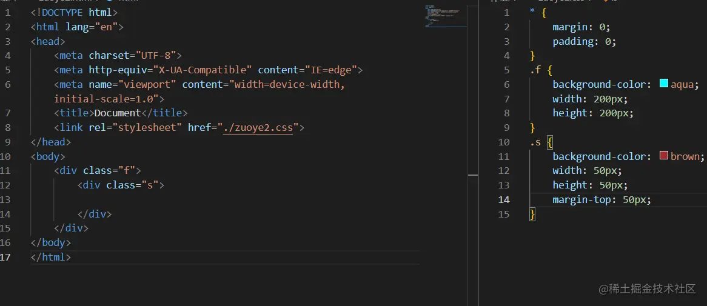Image resolution: width=707 pixels, height=306 pixels.
Task: Click the HTML editor minimap preview
Action: coord(446,16)
